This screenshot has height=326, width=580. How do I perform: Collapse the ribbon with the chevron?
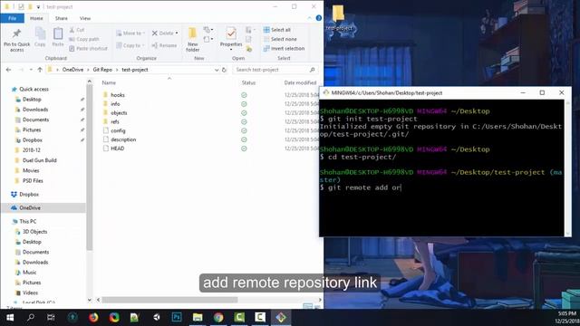pos(309,18)
